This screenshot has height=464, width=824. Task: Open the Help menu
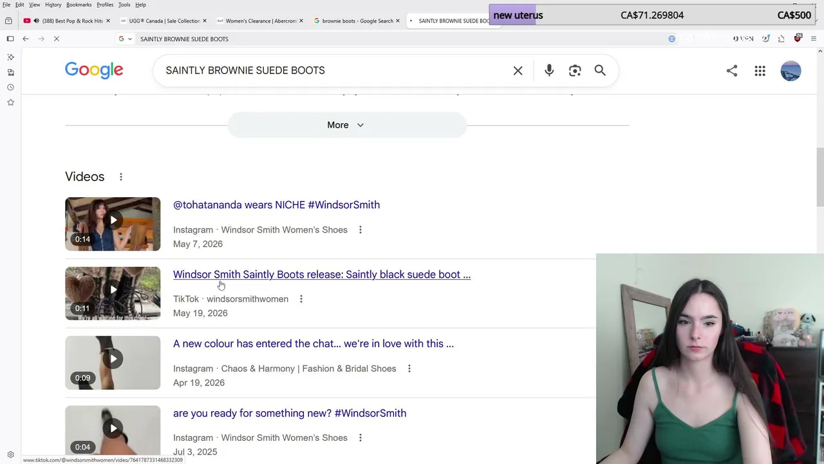tap(140, 5)
